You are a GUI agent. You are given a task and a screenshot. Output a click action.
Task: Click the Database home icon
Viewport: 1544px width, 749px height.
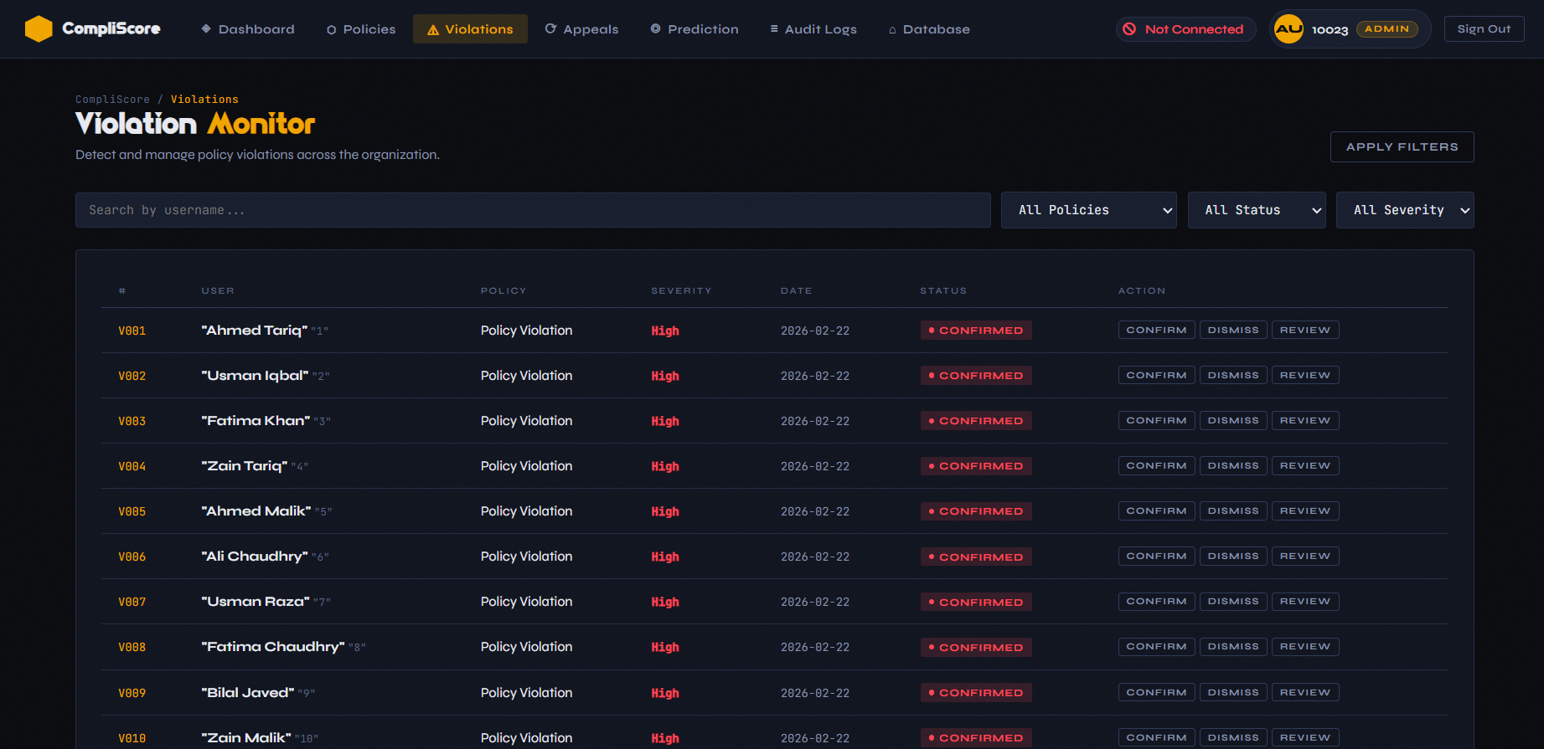(892, 30)
